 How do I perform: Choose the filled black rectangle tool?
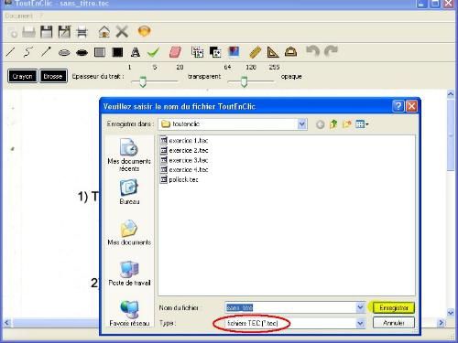(x=117, y=52)
